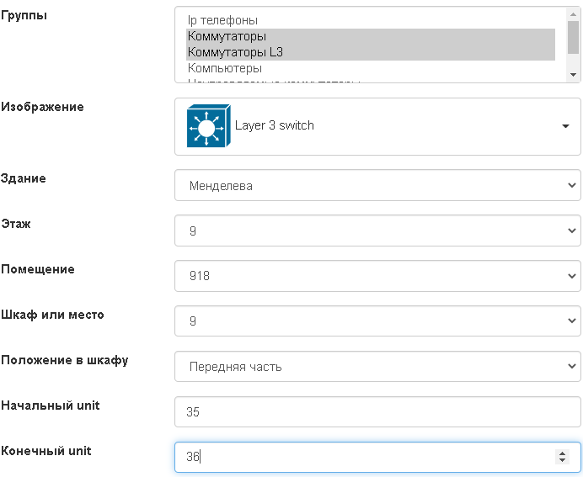Pick 'Компьютеры' from the groups list
The width and height of the screenshot is (583, 477).
[225, 68]
